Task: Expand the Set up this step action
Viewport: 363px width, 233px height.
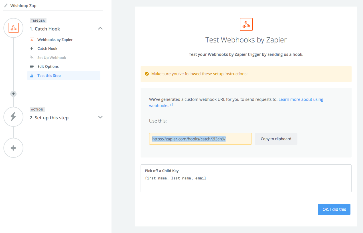Action: [x=100, y=117]
